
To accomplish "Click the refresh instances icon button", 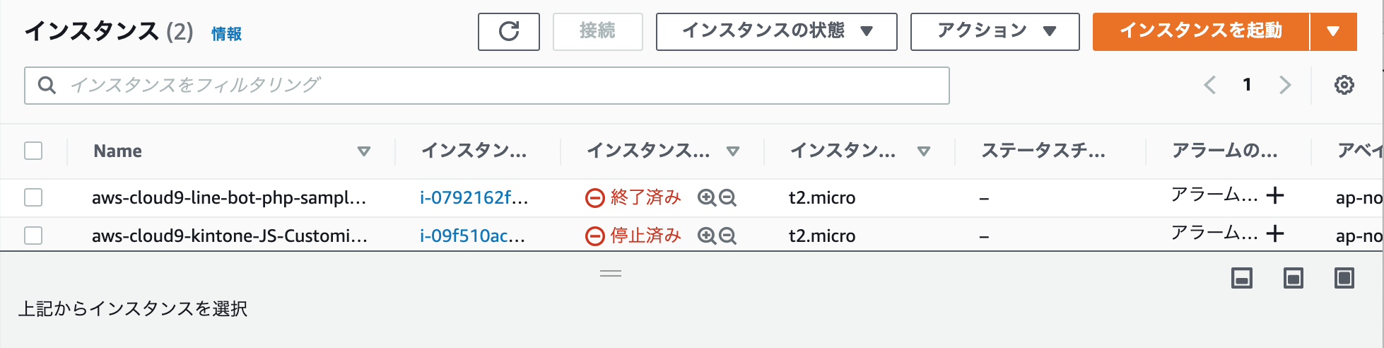I will (508, 32).
